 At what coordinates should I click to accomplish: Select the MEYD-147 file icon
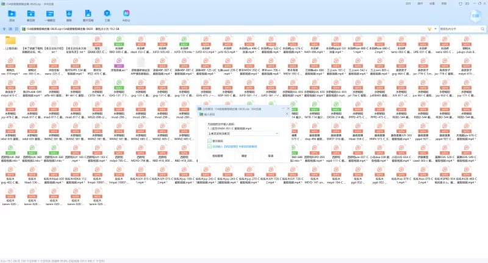click(x=315, y=171)
